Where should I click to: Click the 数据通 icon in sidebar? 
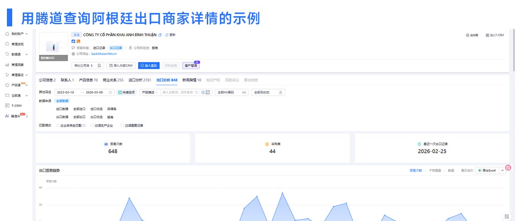[x=7, y=54]
